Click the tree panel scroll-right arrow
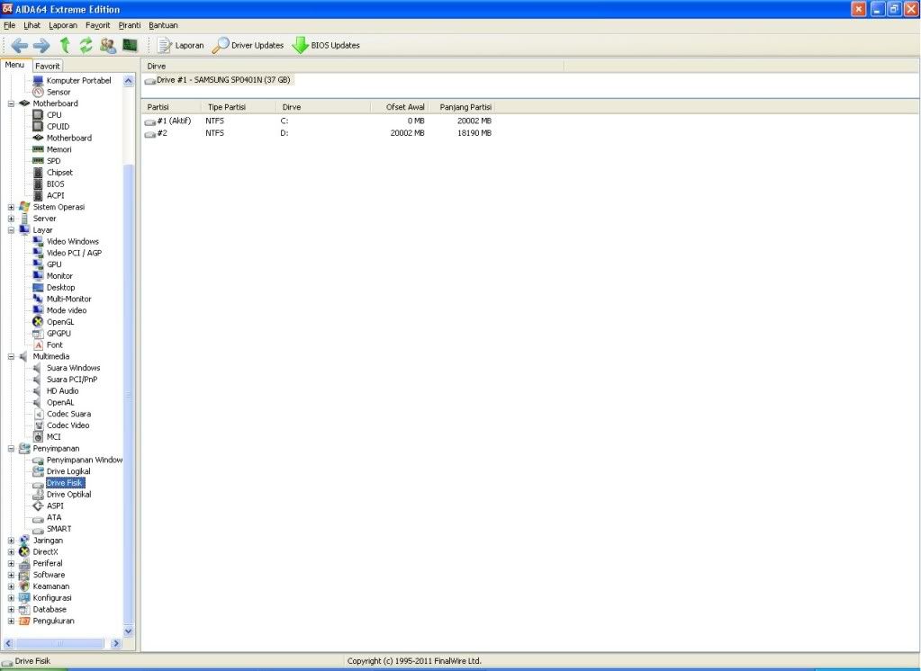921x671 pixels. 116,643
